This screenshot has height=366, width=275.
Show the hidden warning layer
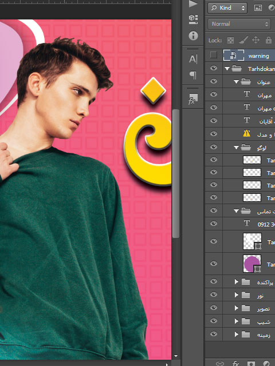point(214,55)
